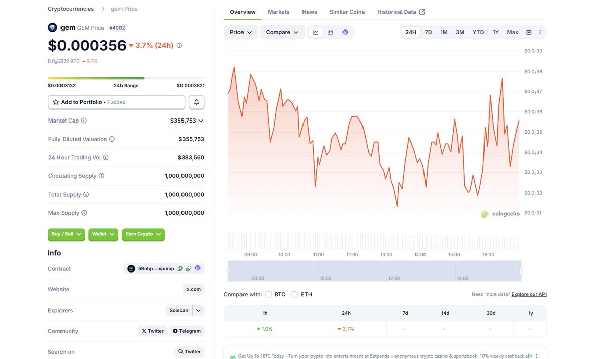Switch to candlestick chart icon
The image size is (605, 359).
(331, 32)
